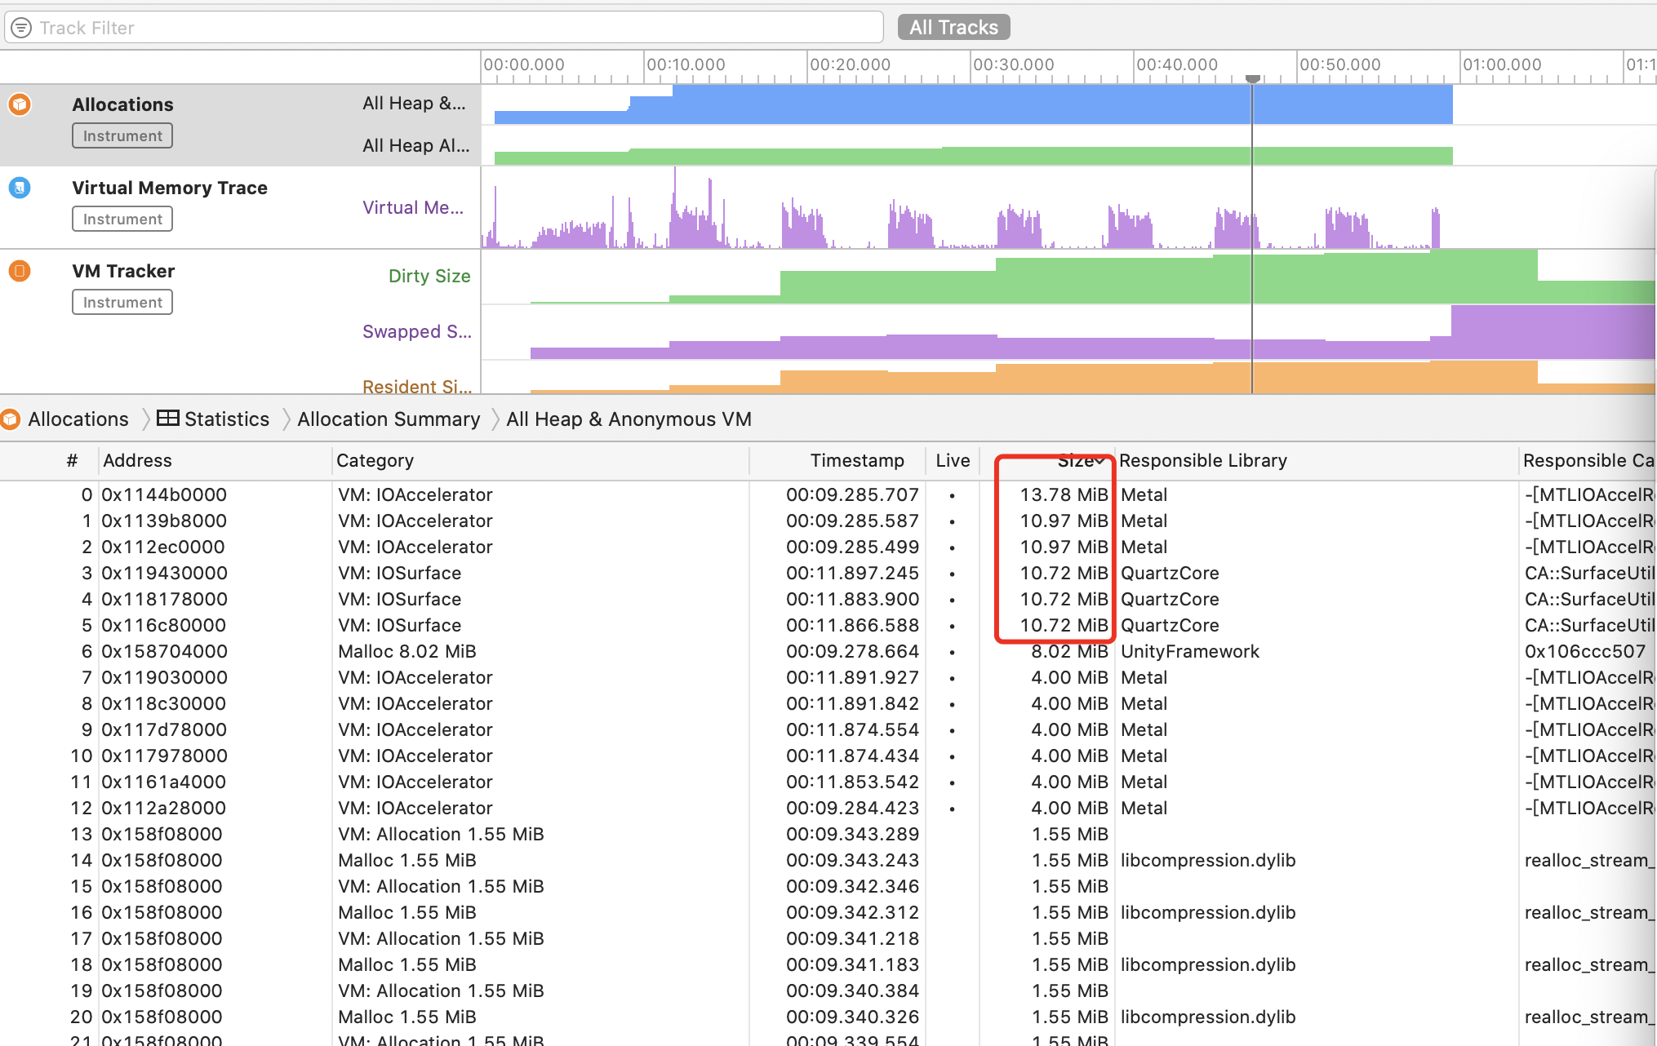Click the Size column sort arrow
Screen dimensions: 1657x1046
[x=1099, y=462]
